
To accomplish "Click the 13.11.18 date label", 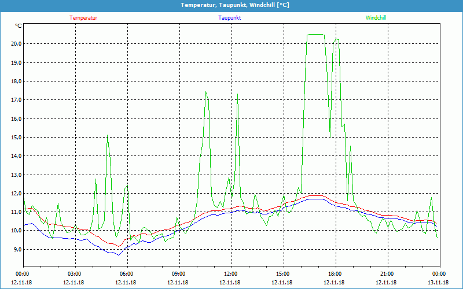I will [x=439, y=283].
